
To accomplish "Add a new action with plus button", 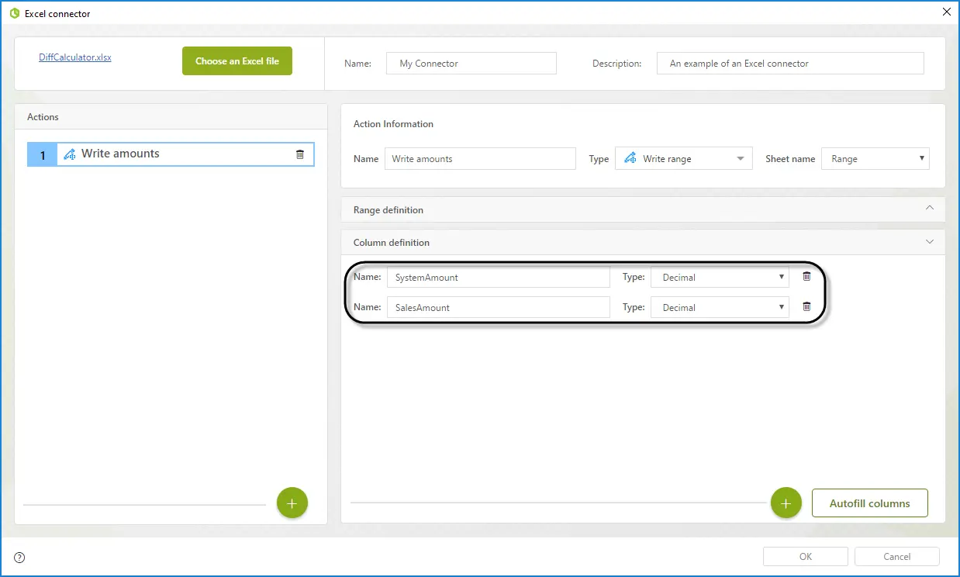I will (292, 503).
